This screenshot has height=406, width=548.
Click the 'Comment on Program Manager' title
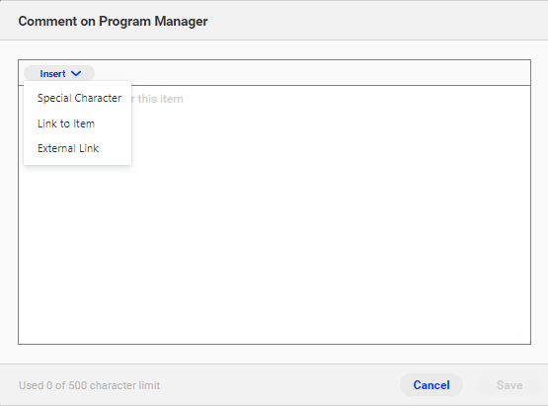(x=113, y=22)
